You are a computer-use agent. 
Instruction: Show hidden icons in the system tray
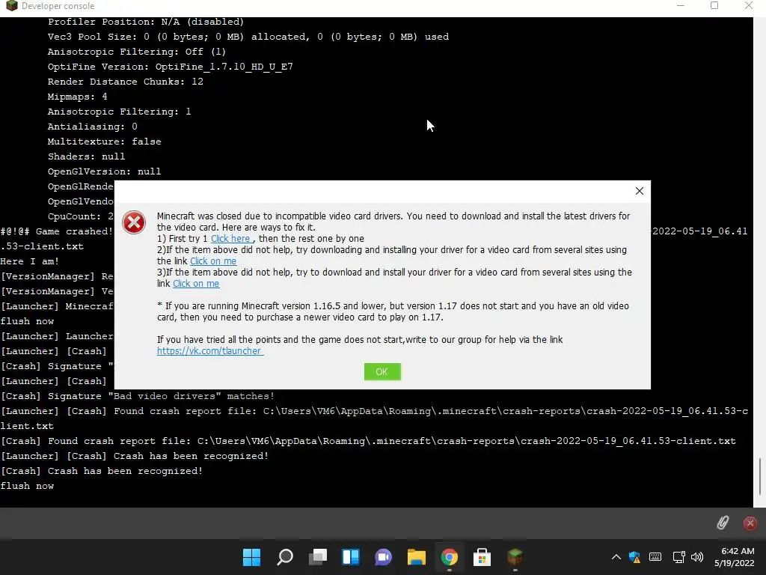(x=616, y=557)
